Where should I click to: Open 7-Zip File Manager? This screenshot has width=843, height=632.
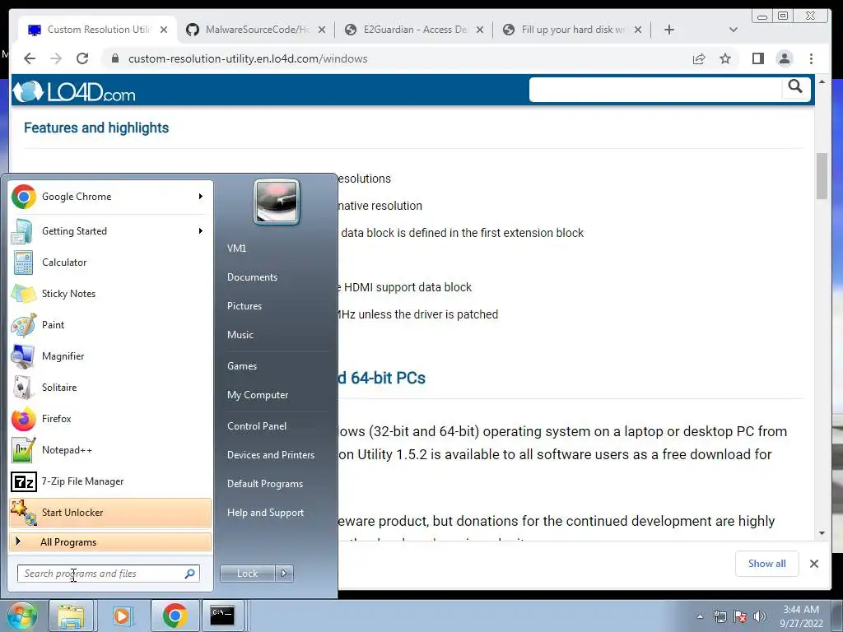coord(110,481)
